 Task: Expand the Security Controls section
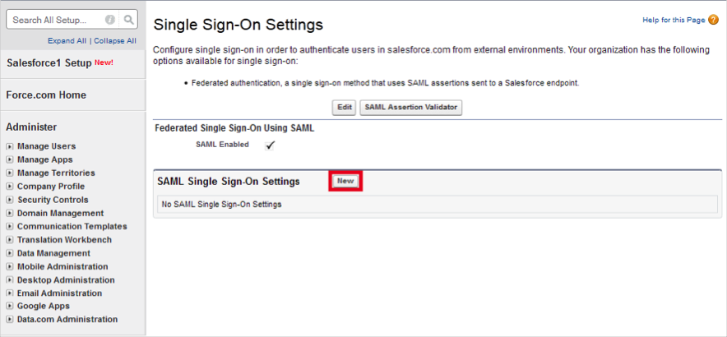pyautogui.click(x=10, y=200)
